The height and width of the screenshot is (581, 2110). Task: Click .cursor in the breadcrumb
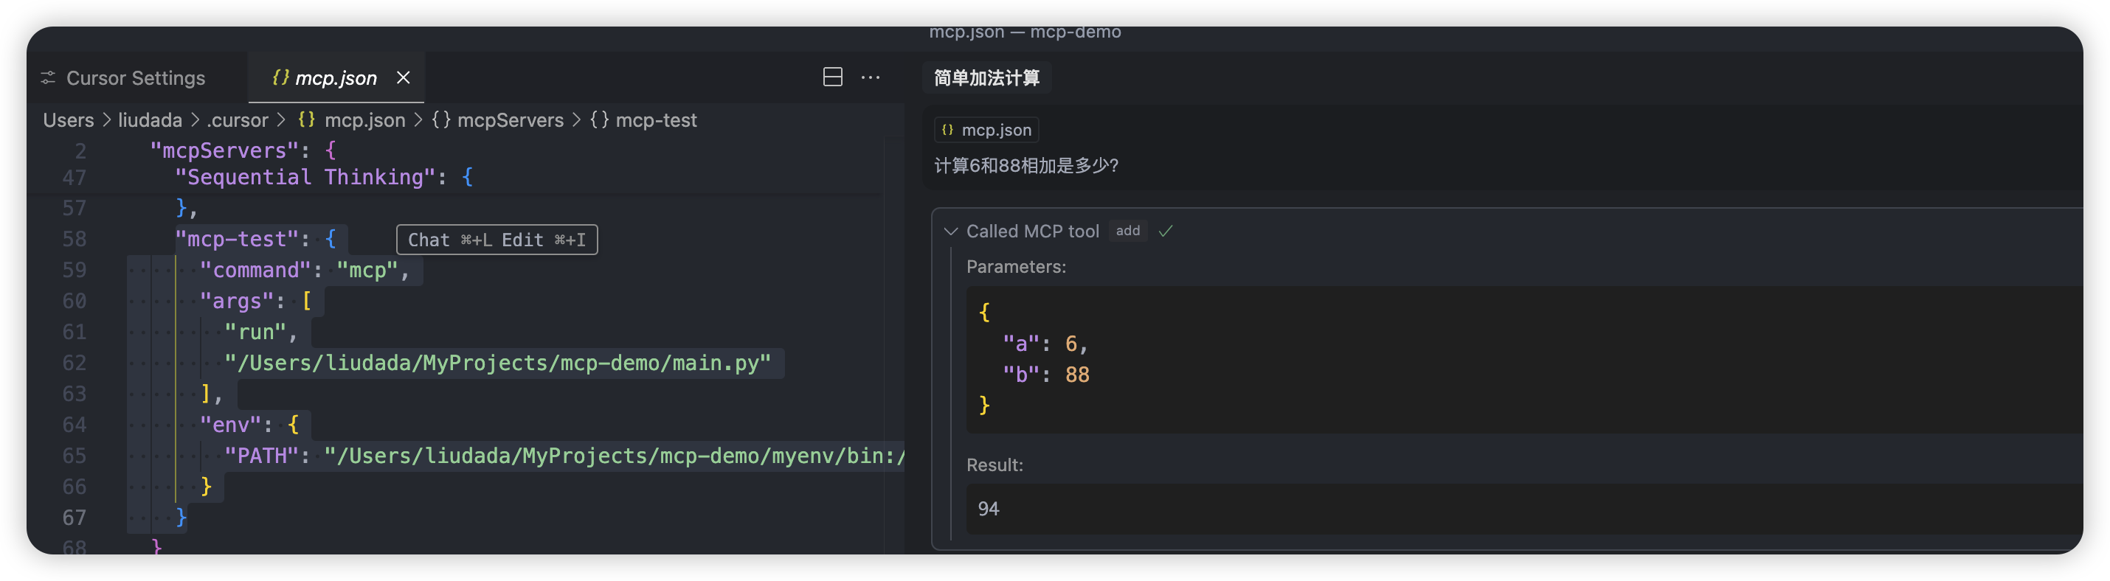coord(238,120)
